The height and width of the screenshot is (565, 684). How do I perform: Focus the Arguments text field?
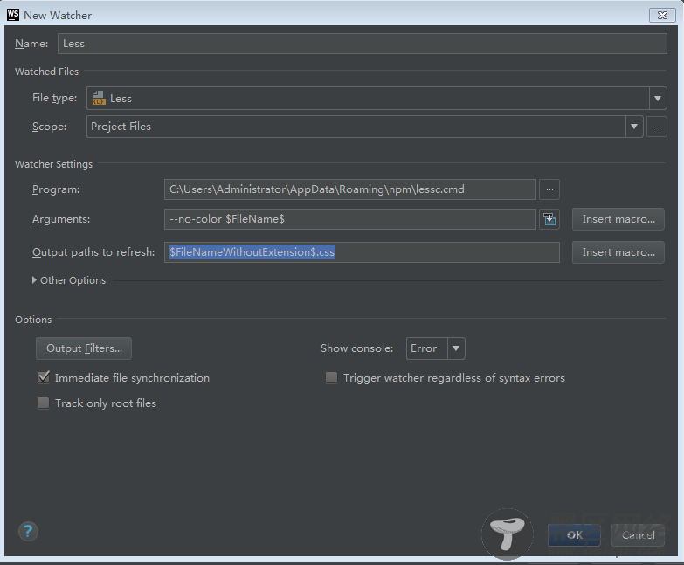click(349, 219)
